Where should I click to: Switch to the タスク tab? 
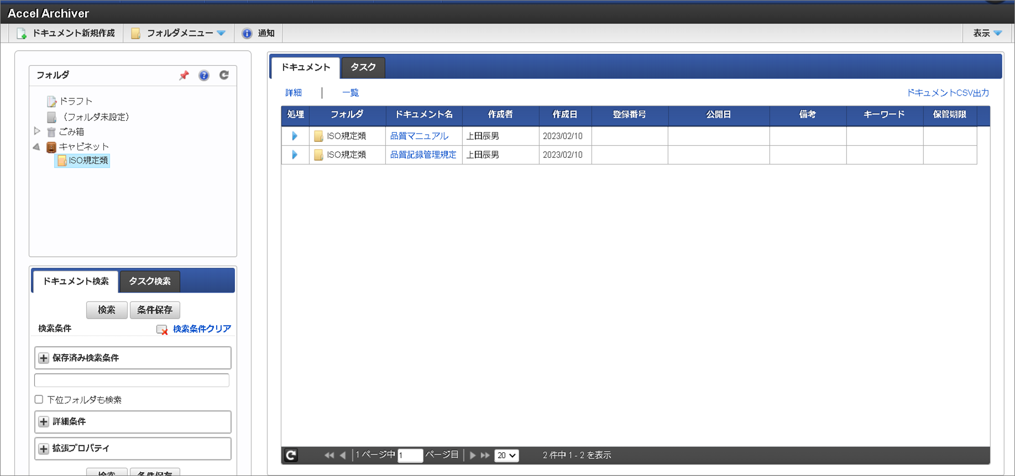click(363, 67)
